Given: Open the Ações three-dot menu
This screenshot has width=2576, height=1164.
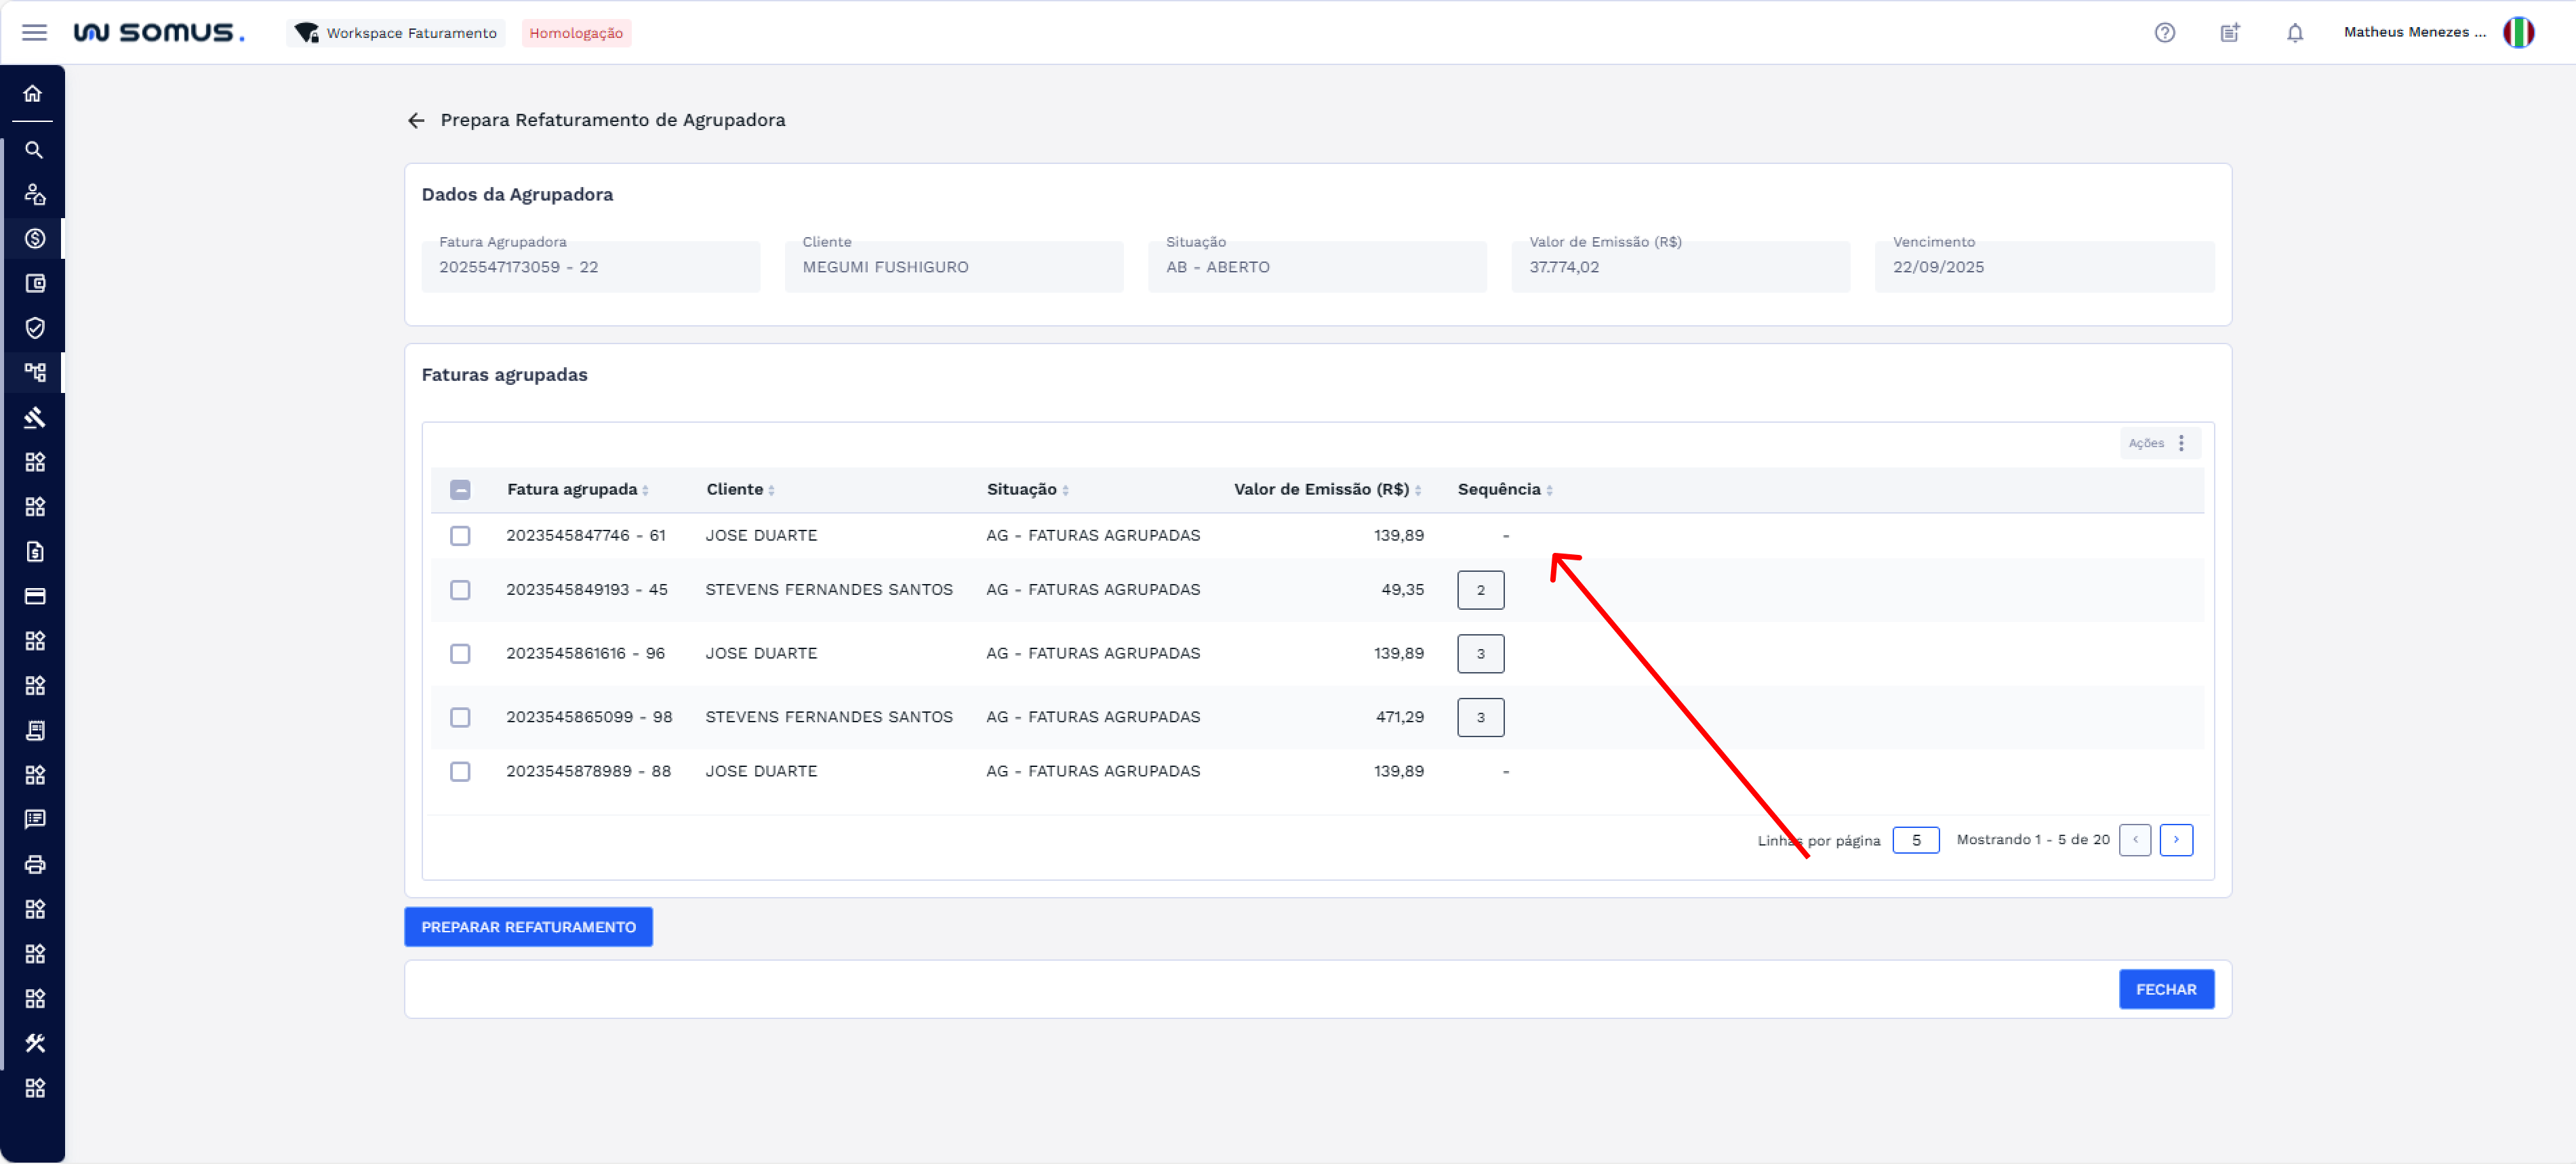Looking at the screenshot, I should pos(2180,442).
